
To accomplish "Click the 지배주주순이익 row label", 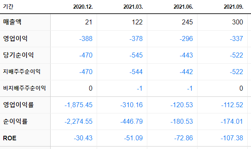I will (22, 72).
